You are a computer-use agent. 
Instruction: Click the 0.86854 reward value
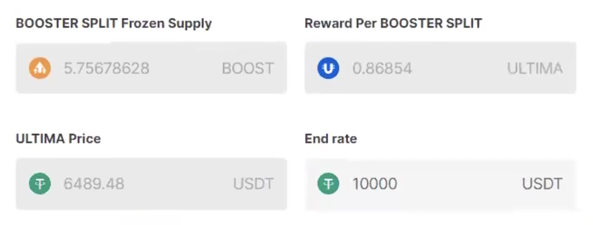click(x=382, y=68)
